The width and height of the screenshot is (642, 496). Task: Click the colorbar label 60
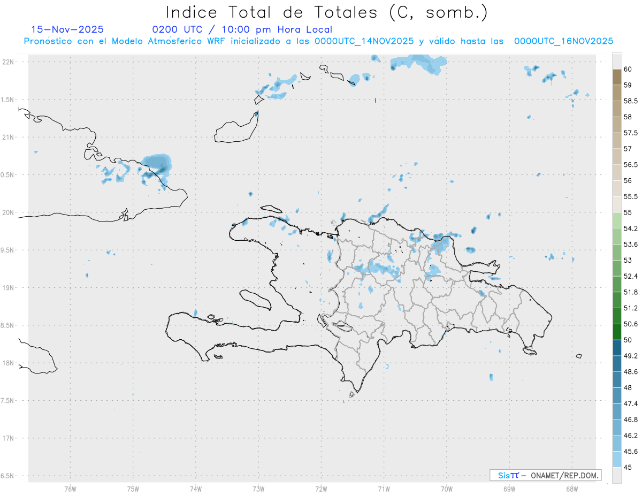pyautogui.click(x=628, y=69)
